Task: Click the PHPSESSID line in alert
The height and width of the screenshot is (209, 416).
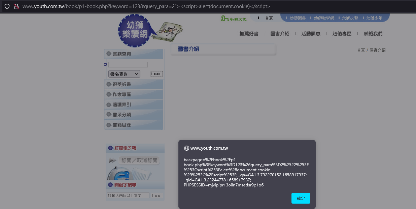Action: tap(223, 185)
